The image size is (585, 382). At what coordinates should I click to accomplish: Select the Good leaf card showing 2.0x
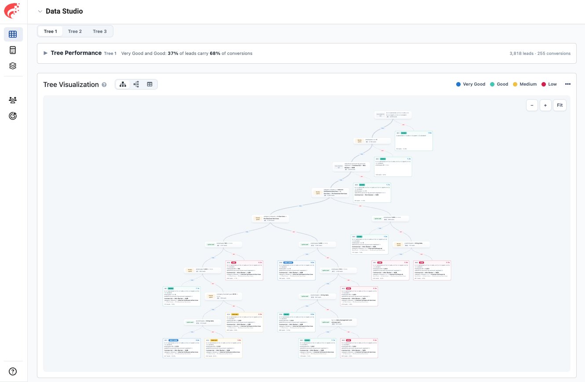coord(296,322)
